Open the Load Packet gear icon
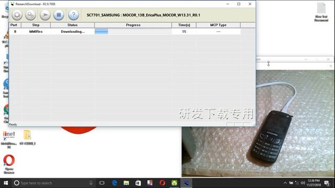 click(x=17, y=15)
